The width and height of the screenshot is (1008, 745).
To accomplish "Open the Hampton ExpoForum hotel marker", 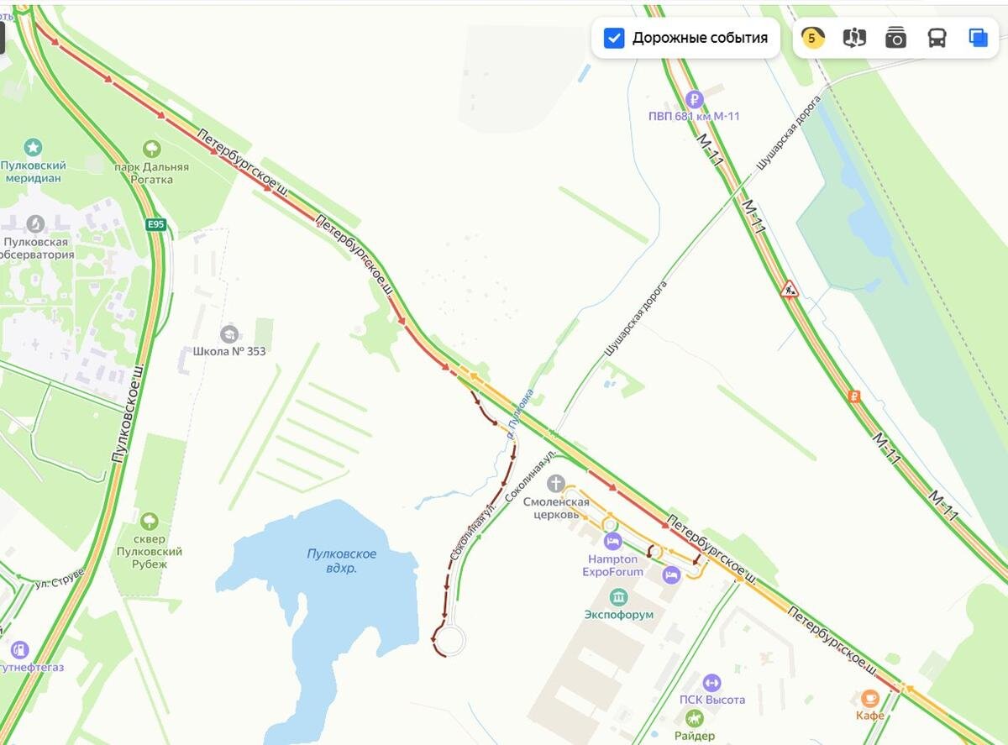I will point(612,540).
